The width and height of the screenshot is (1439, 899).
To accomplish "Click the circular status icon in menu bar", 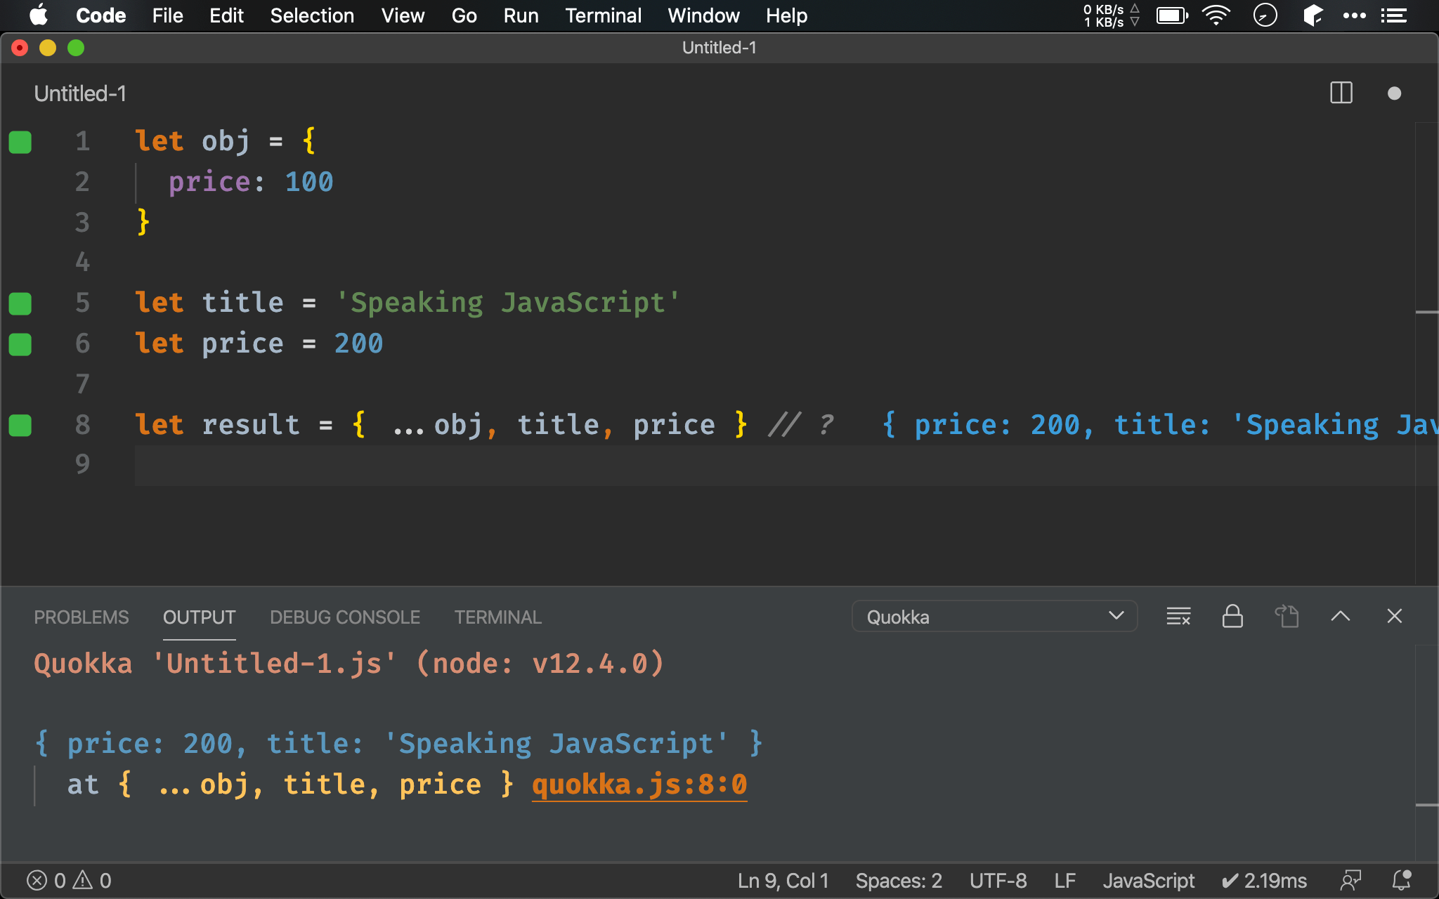I will click(1265, 15).
